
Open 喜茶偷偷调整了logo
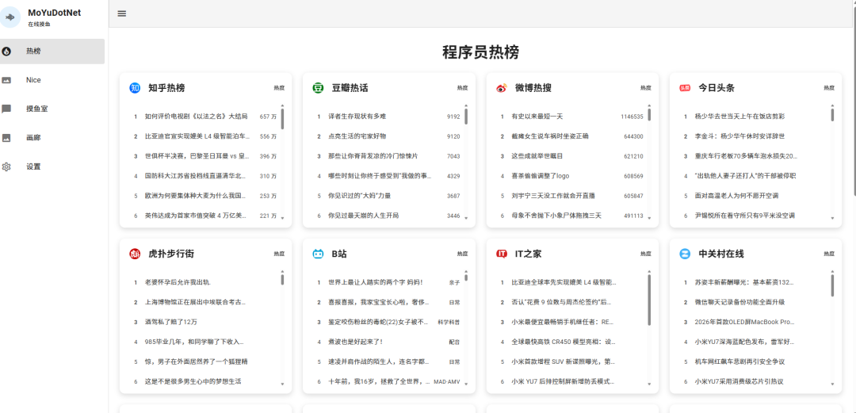pyautogui.click(x=541, y=176)
